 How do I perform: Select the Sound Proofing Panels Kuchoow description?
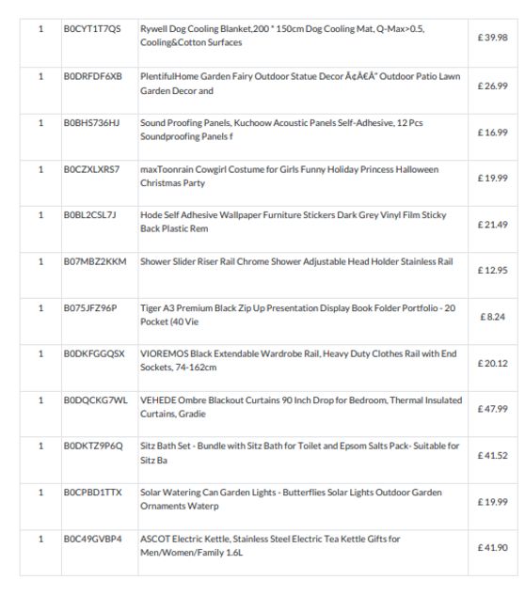tap(281, 130)
